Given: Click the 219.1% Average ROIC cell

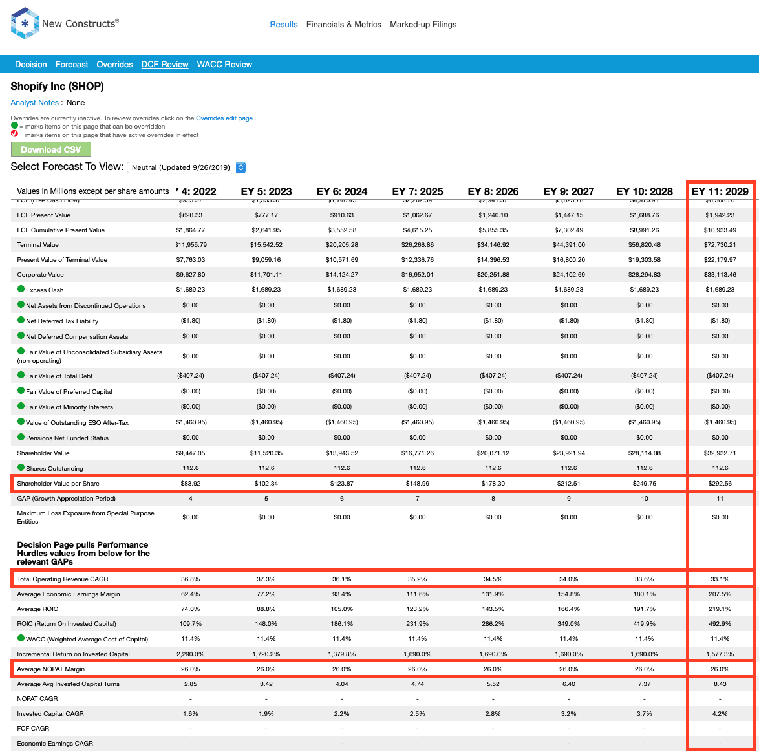Looking at the screenshot, I should point(720,609).
